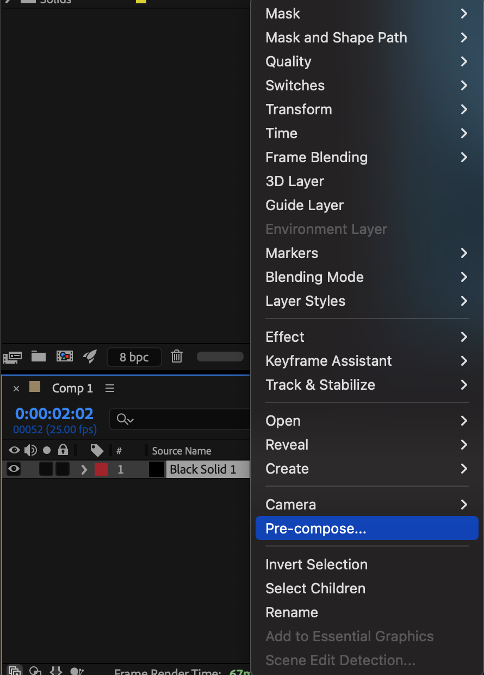
Task: Close the Comp 1 timeline tab
Action: 16,389
